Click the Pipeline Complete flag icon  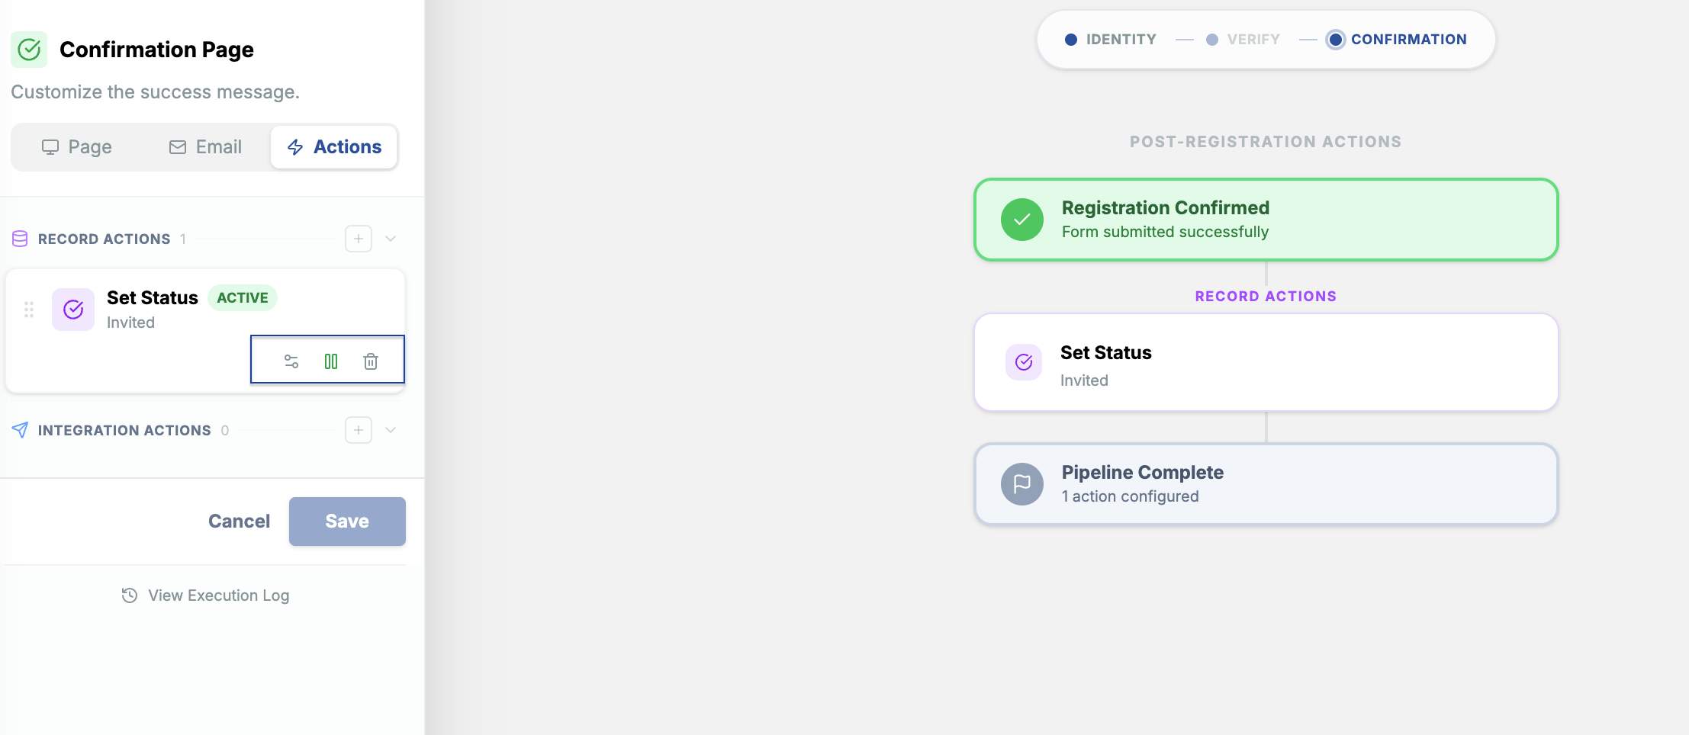click(x=1022, y=484)
